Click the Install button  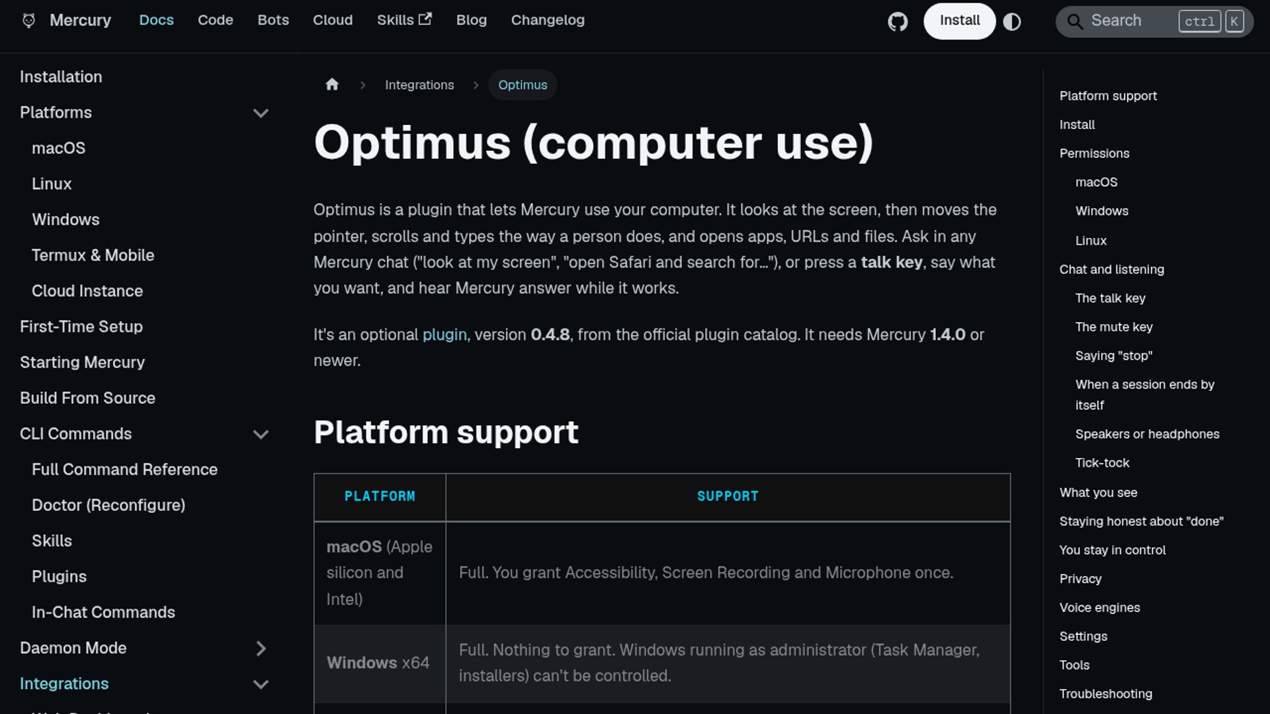[x=960, y=20]
